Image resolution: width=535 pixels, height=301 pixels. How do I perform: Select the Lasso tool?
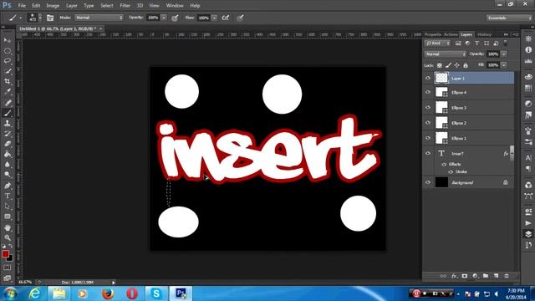point(8,61)
